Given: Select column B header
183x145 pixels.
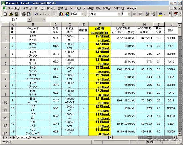Looking at the screenshot, I should pos(33,25).
